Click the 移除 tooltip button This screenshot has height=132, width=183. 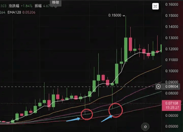[x=56, y=3]
